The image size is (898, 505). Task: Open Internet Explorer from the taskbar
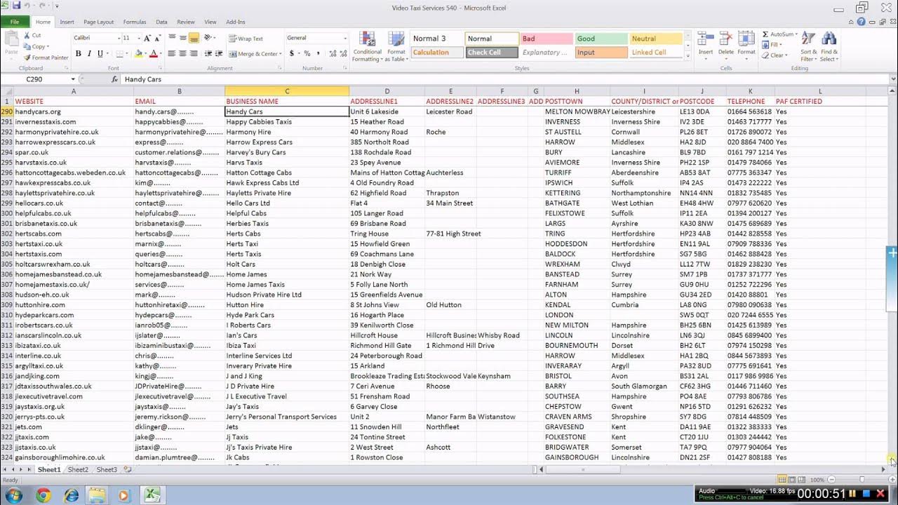pyautogui.click(x=71, y=495)
